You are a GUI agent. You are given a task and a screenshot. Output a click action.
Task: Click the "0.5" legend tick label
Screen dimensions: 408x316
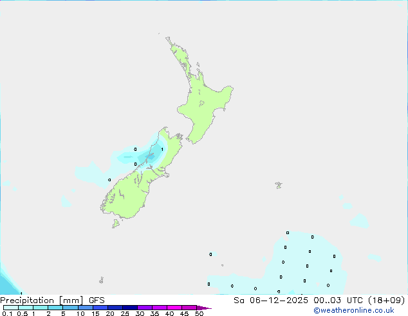[22, 313]
